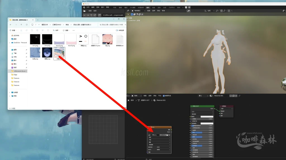Open the 全局 transform orientation dropdown
The image size is (286, 160).
209,11
